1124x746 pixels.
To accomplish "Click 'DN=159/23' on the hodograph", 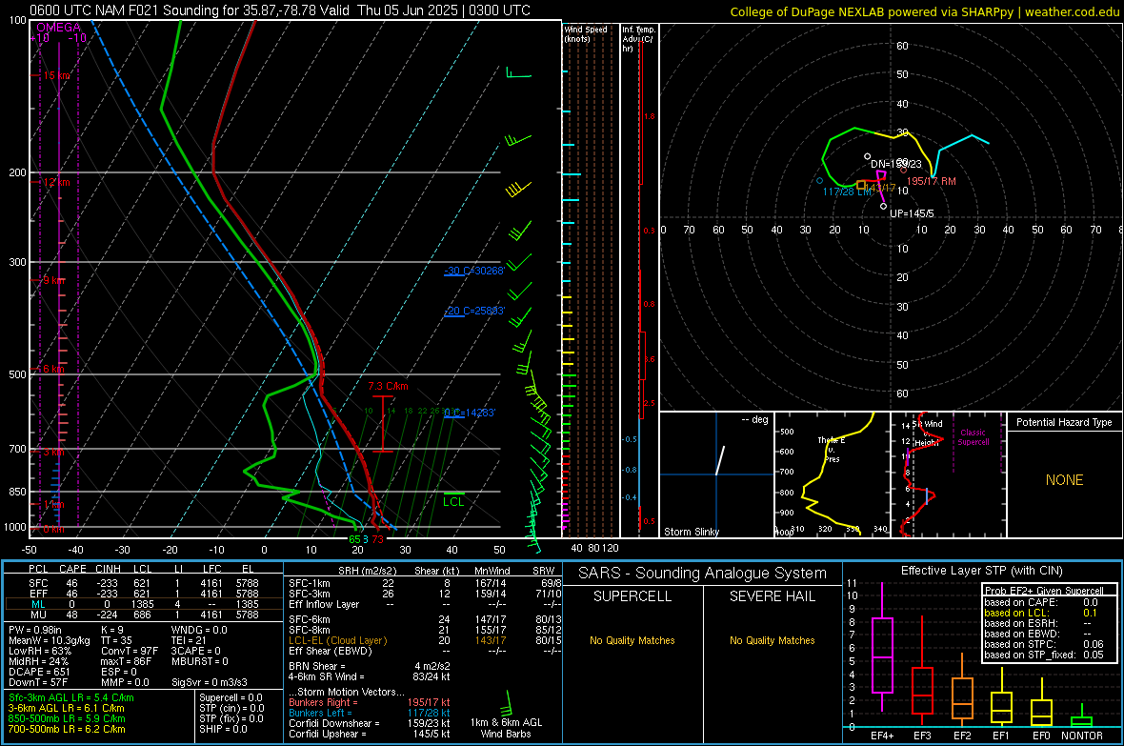I will [896, 164].
